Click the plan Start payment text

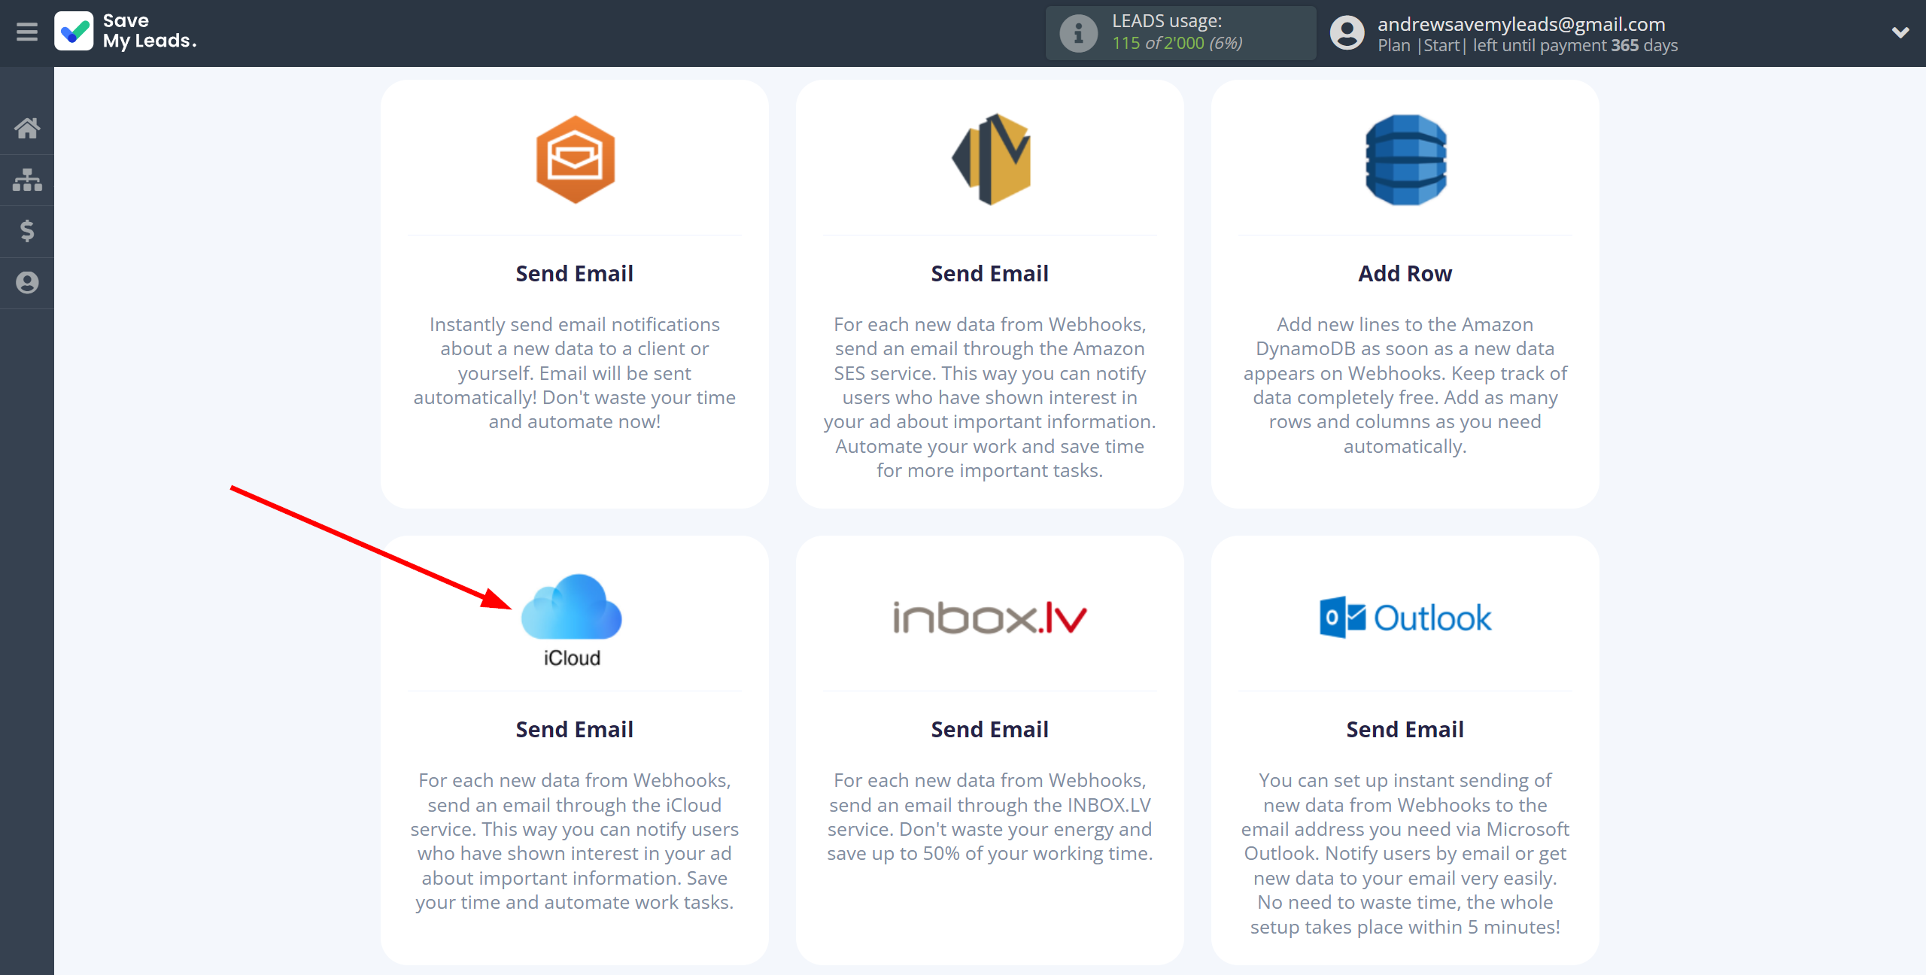coord(1528,45)
